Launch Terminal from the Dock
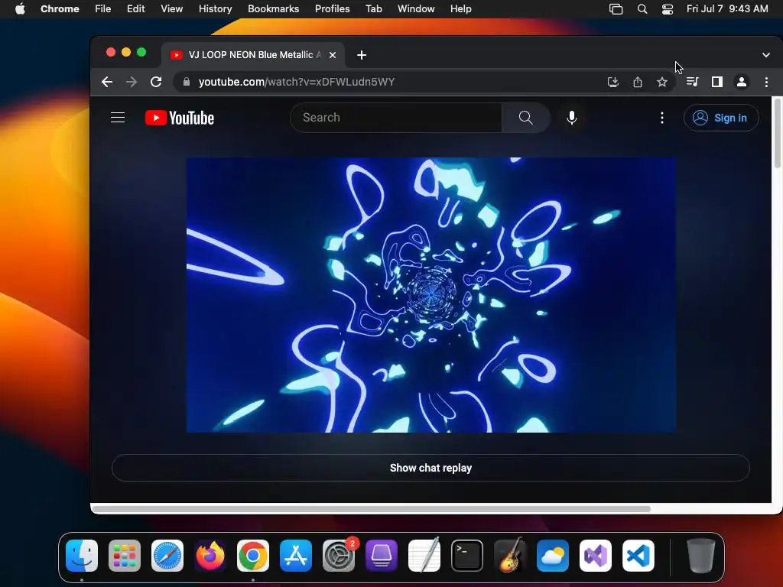 click(467, 556)
